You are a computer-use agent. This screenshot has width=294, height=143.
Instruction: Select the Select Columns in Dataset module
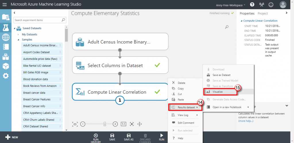(x=120, y=65)
